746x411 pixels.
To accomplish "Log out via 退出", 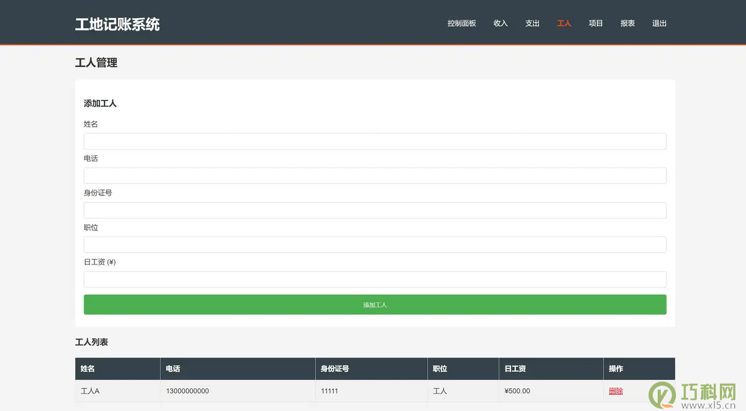I will [659, 23].
